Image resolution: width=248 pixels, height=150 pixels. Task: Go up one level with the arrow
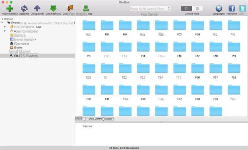click(x=37, y=9)
